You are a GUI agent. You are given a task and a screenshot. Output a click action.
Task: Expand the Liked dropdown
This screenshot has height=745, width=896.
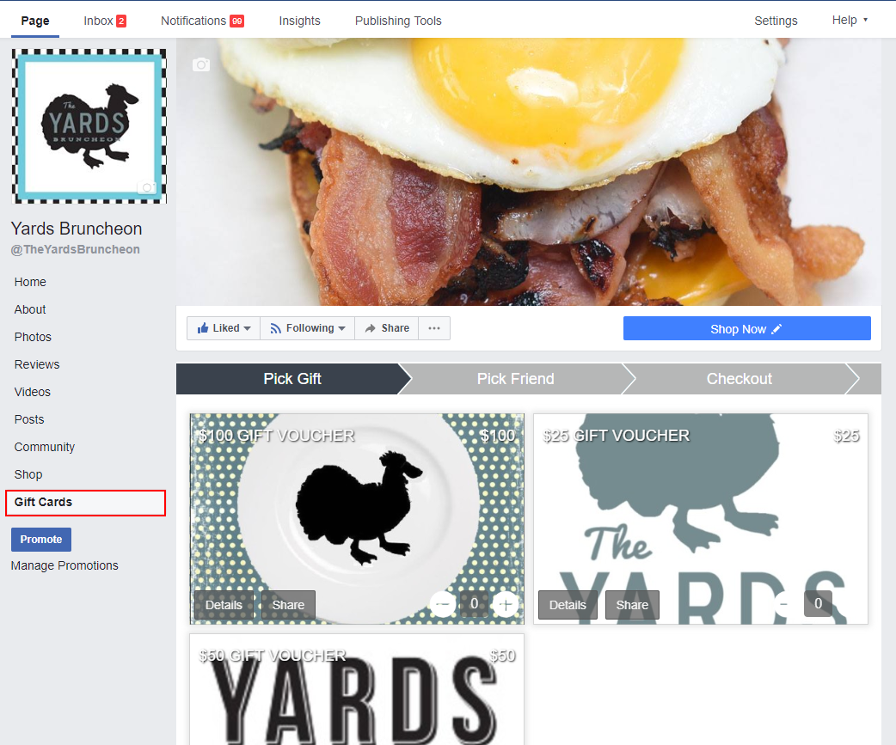click(x=224, y=328)
